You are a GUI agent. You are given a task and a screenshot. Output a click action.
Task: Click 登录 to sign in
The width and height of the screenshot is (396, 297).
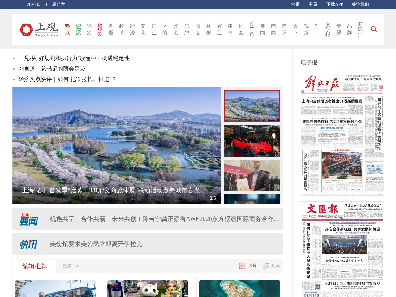313,5
